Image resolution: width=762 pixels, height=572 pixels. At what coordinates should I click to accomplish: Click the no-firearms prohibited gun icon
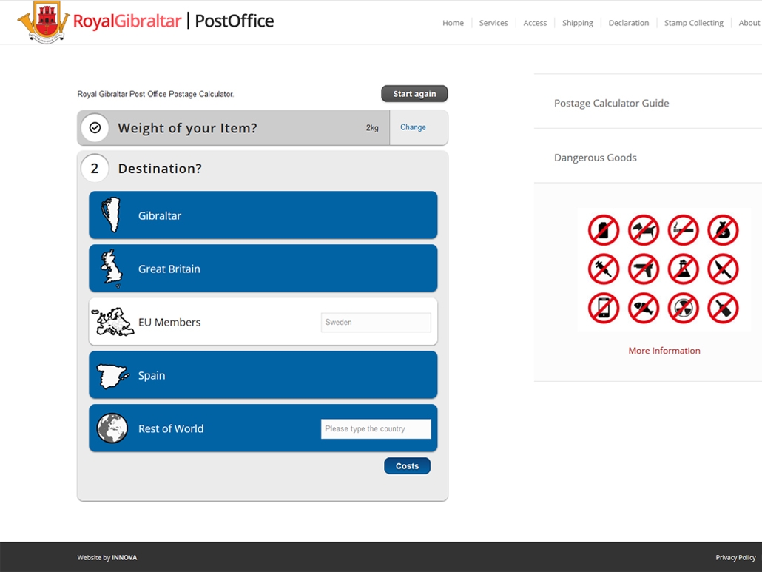pyautogui.click(x=643, y=269)
